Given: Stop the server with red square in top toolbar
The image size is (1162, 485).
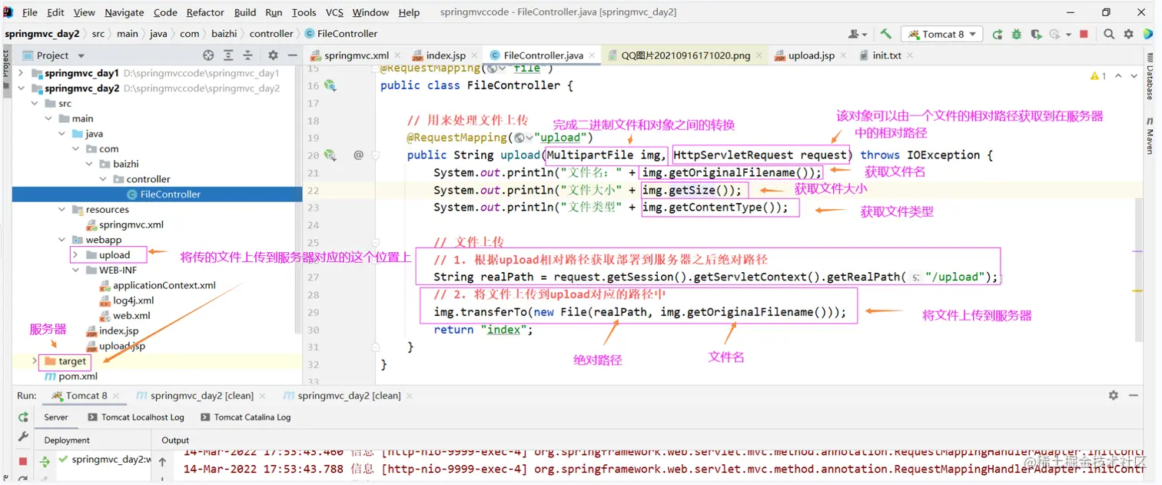Looking at the screenshot, I should point(1084,34).
